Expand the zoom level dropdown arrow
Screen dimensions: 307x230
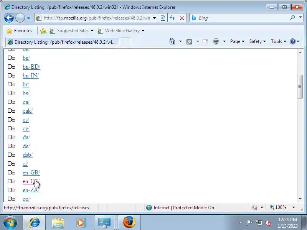pos(294,207)
